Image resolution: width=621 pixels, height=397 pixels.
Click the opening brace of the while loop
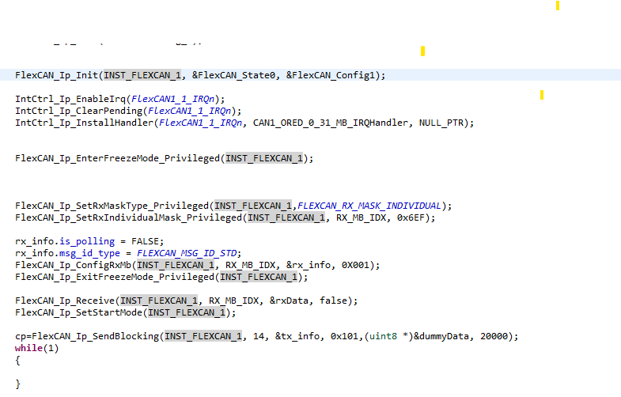[x=17, y=360]
